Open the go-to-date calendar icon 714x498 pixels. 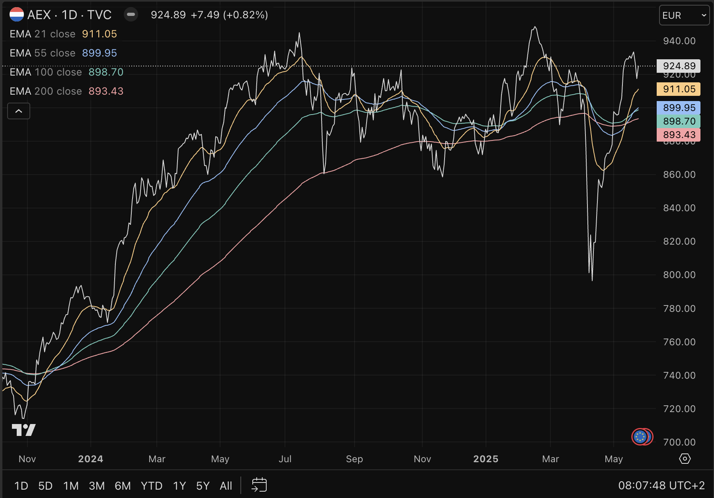[x=259, y=485]
